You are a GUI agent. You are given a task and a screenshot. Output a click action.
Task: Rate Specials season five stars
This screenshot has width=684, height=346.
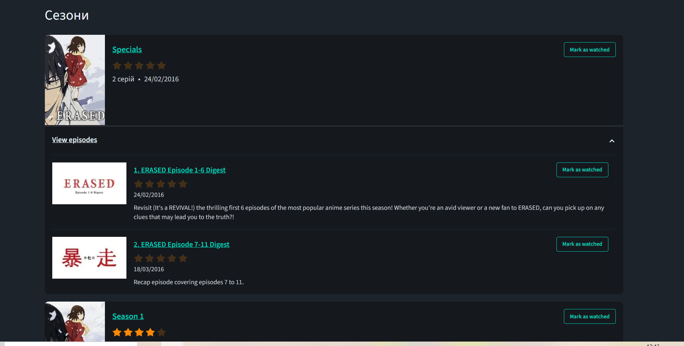coord(161,66)
